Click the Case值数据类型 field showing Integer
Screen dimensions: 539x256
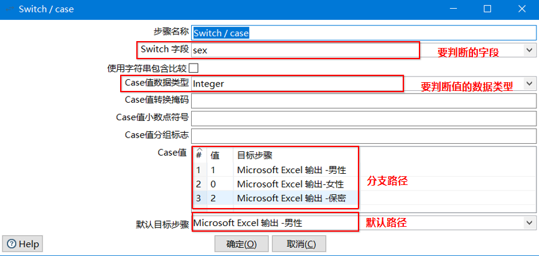(363, 83)
